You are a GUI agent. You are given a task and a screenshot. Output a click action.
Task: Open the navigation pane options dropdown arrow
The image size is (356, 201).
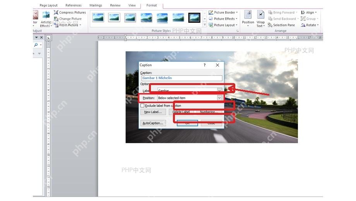pyautogui.click(x=36, y=37)
